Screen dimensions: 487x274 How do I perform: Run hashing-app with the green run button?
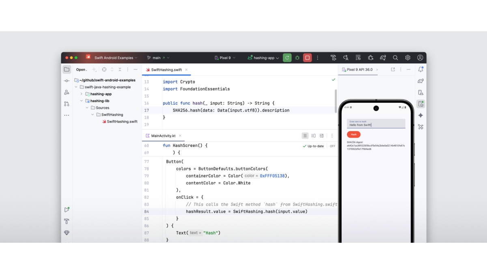point(287,58)
